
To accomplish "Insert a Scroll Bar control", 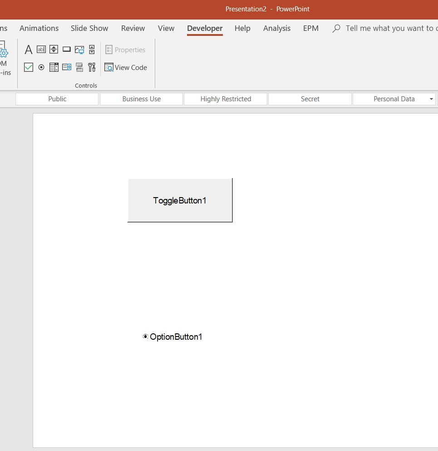I will 92,50.
